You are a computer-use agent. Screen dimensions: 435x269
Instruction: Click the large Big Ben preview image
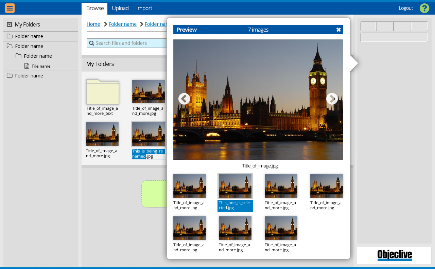(x=258, y=100)
